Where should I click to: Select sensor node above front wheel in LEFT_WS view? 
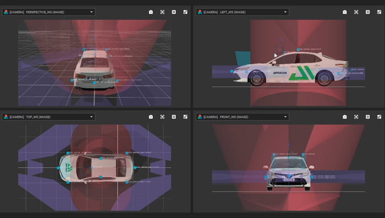246,72
